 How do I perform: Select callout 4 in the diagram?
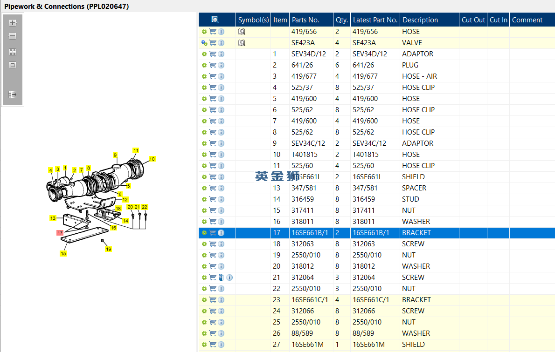[x=51, y=170]
